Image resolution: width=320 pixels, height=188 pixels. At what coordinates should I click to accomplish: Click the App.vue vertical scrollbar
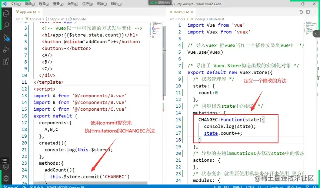pyautogui.click(x=164, y=61)
